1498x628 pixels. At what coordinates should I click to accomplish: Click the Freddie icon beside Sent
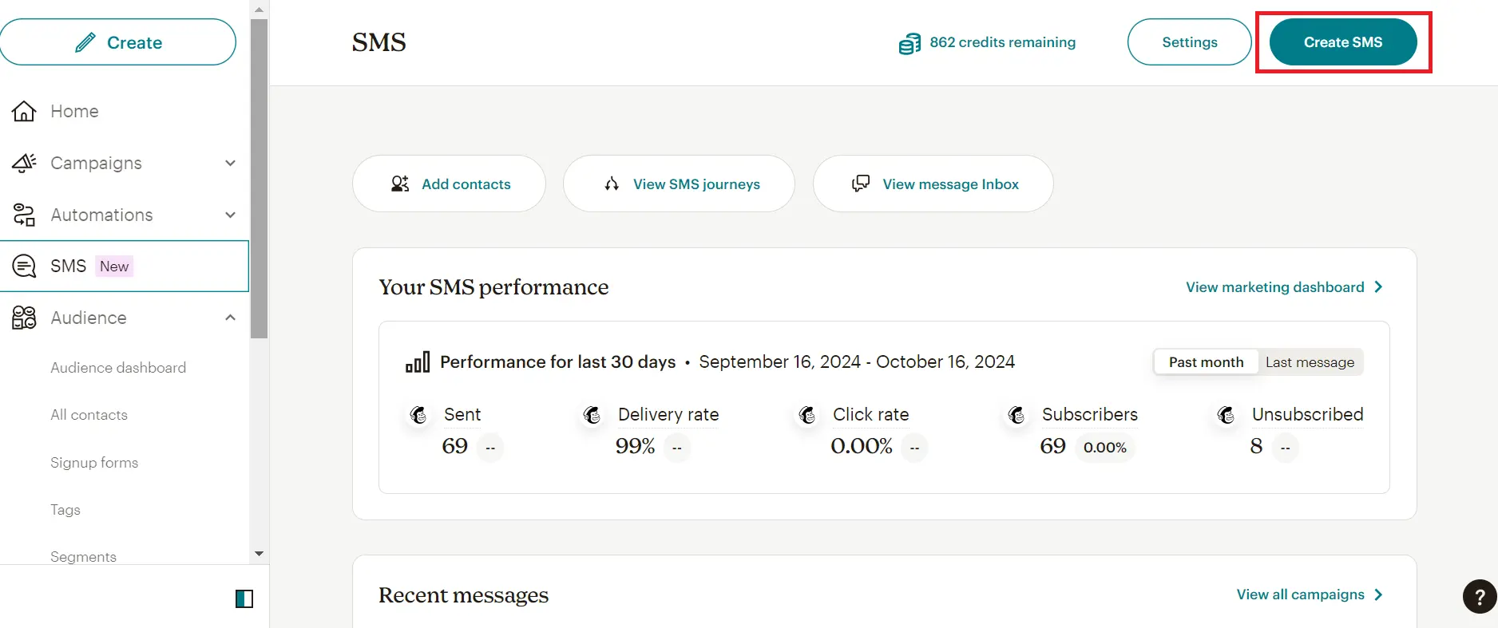(418, 415)
